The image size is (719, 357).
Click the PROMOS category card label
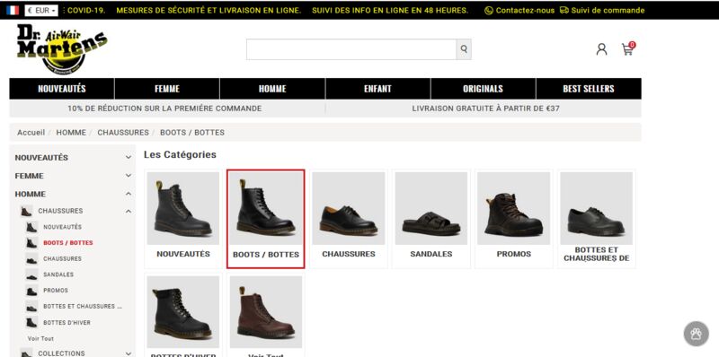tap(513, 254)
